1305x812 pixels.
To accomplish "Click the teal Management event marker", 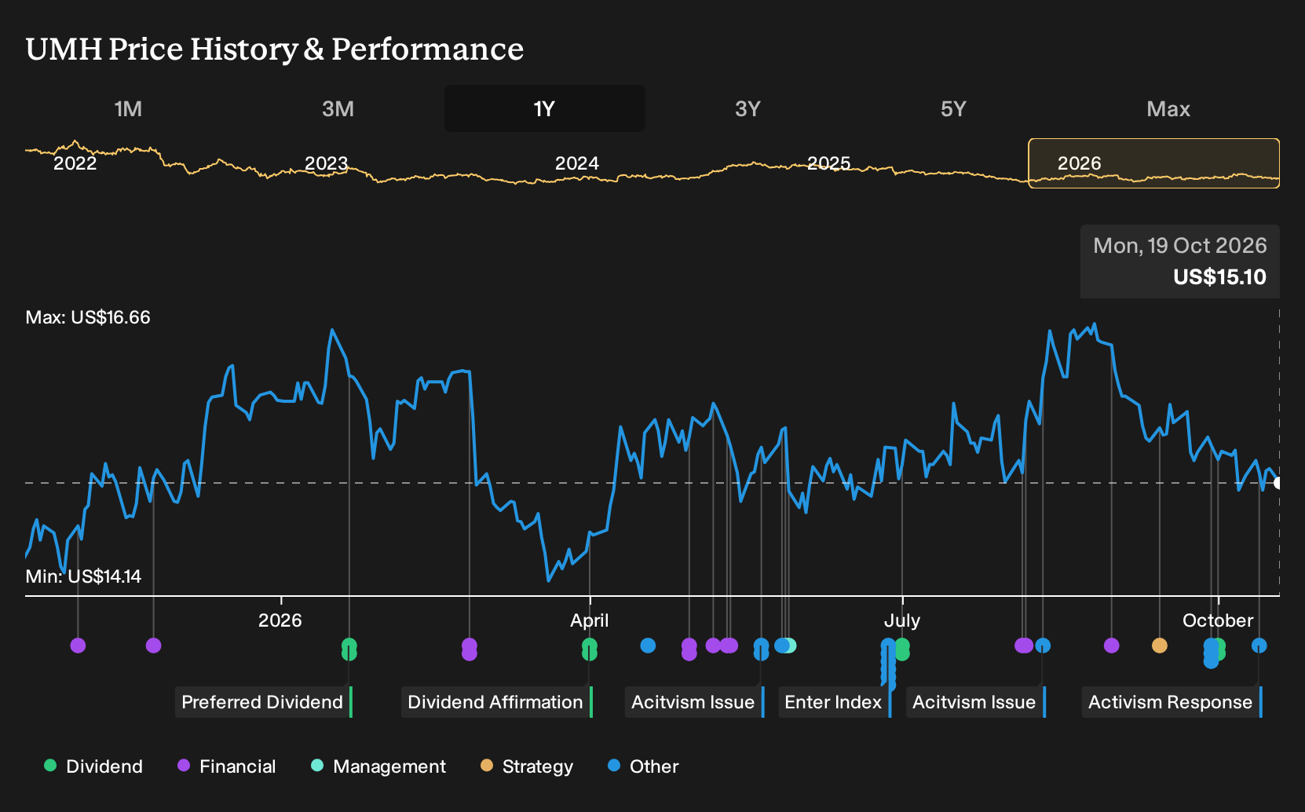I will pyautogui.click(x=789, y=646).
